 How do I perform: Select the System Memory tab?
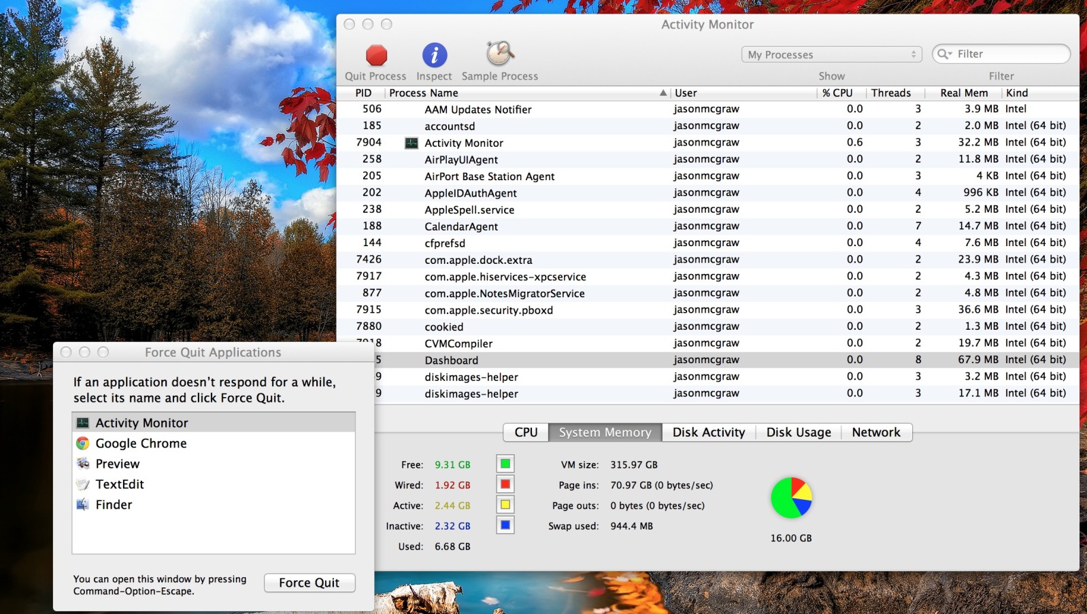(605, 432)
